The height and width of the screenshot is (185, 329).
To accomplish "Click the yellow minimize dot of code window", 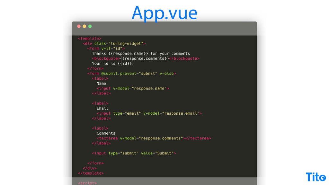I will click(84, 26).
